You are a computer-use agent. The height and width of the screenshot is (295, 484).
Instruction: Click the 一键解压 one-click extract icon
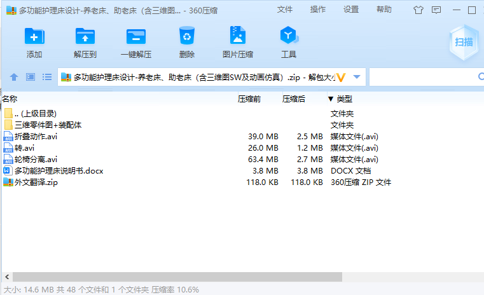136,36
